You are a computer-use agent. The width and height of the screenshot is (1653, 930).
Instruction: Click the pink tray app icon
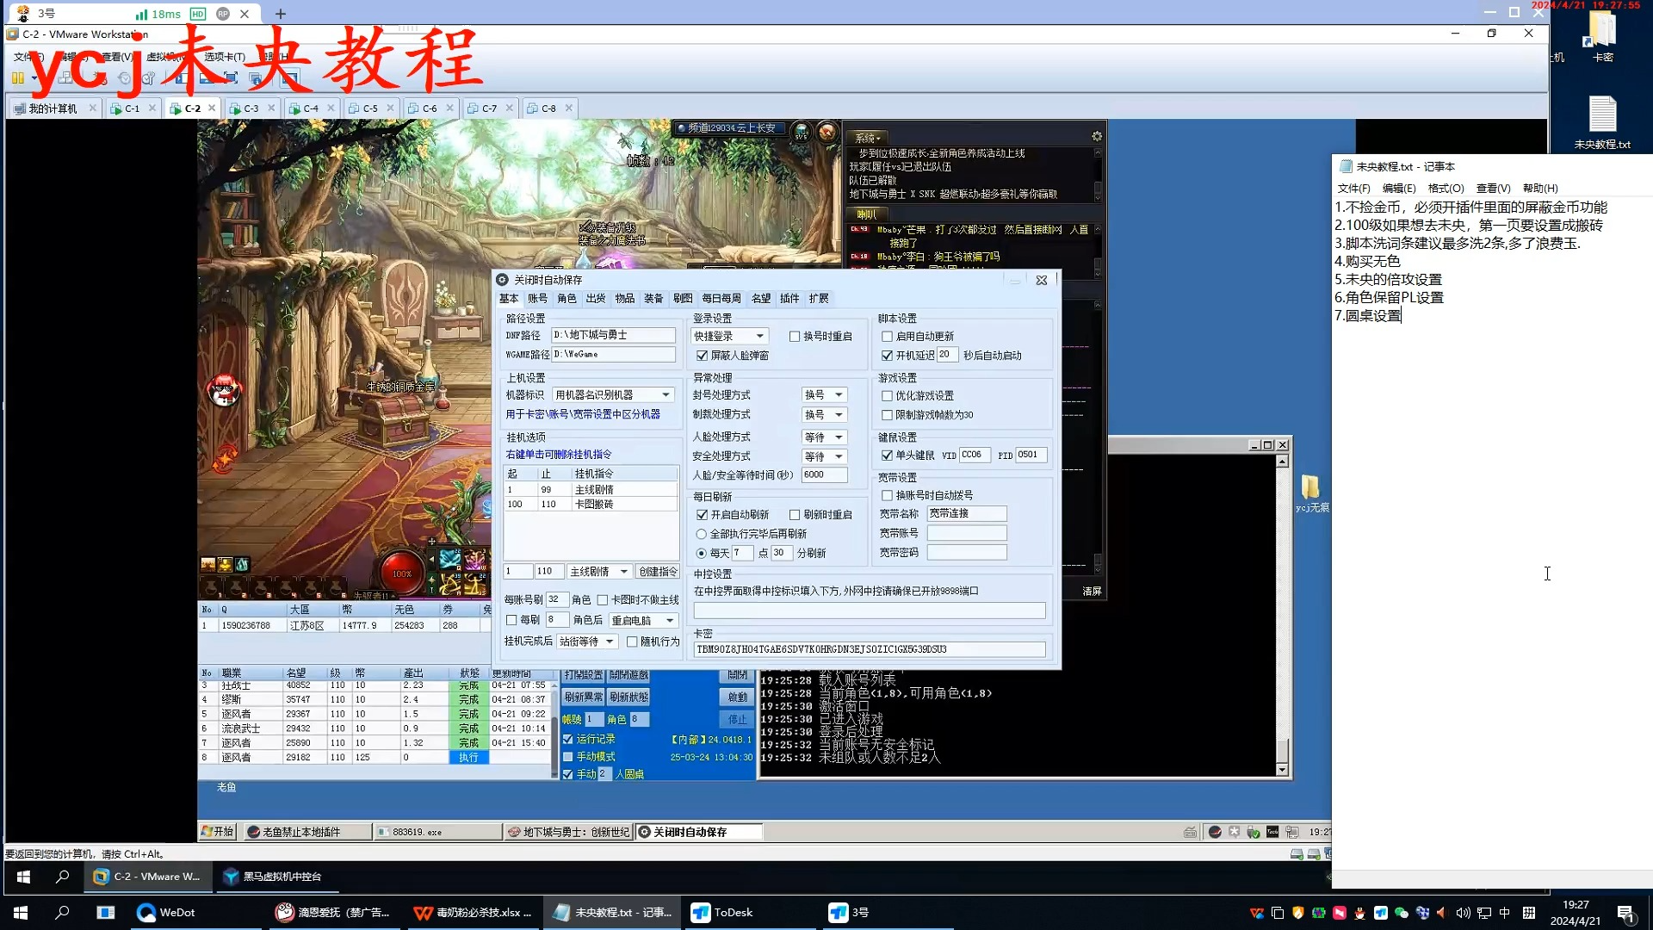pyautogui.click(x=1340, y=913)
